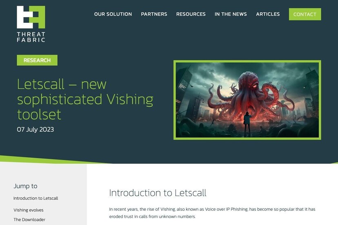
Task: Click the Introduction to Letscall content heading
Action: 158,193
